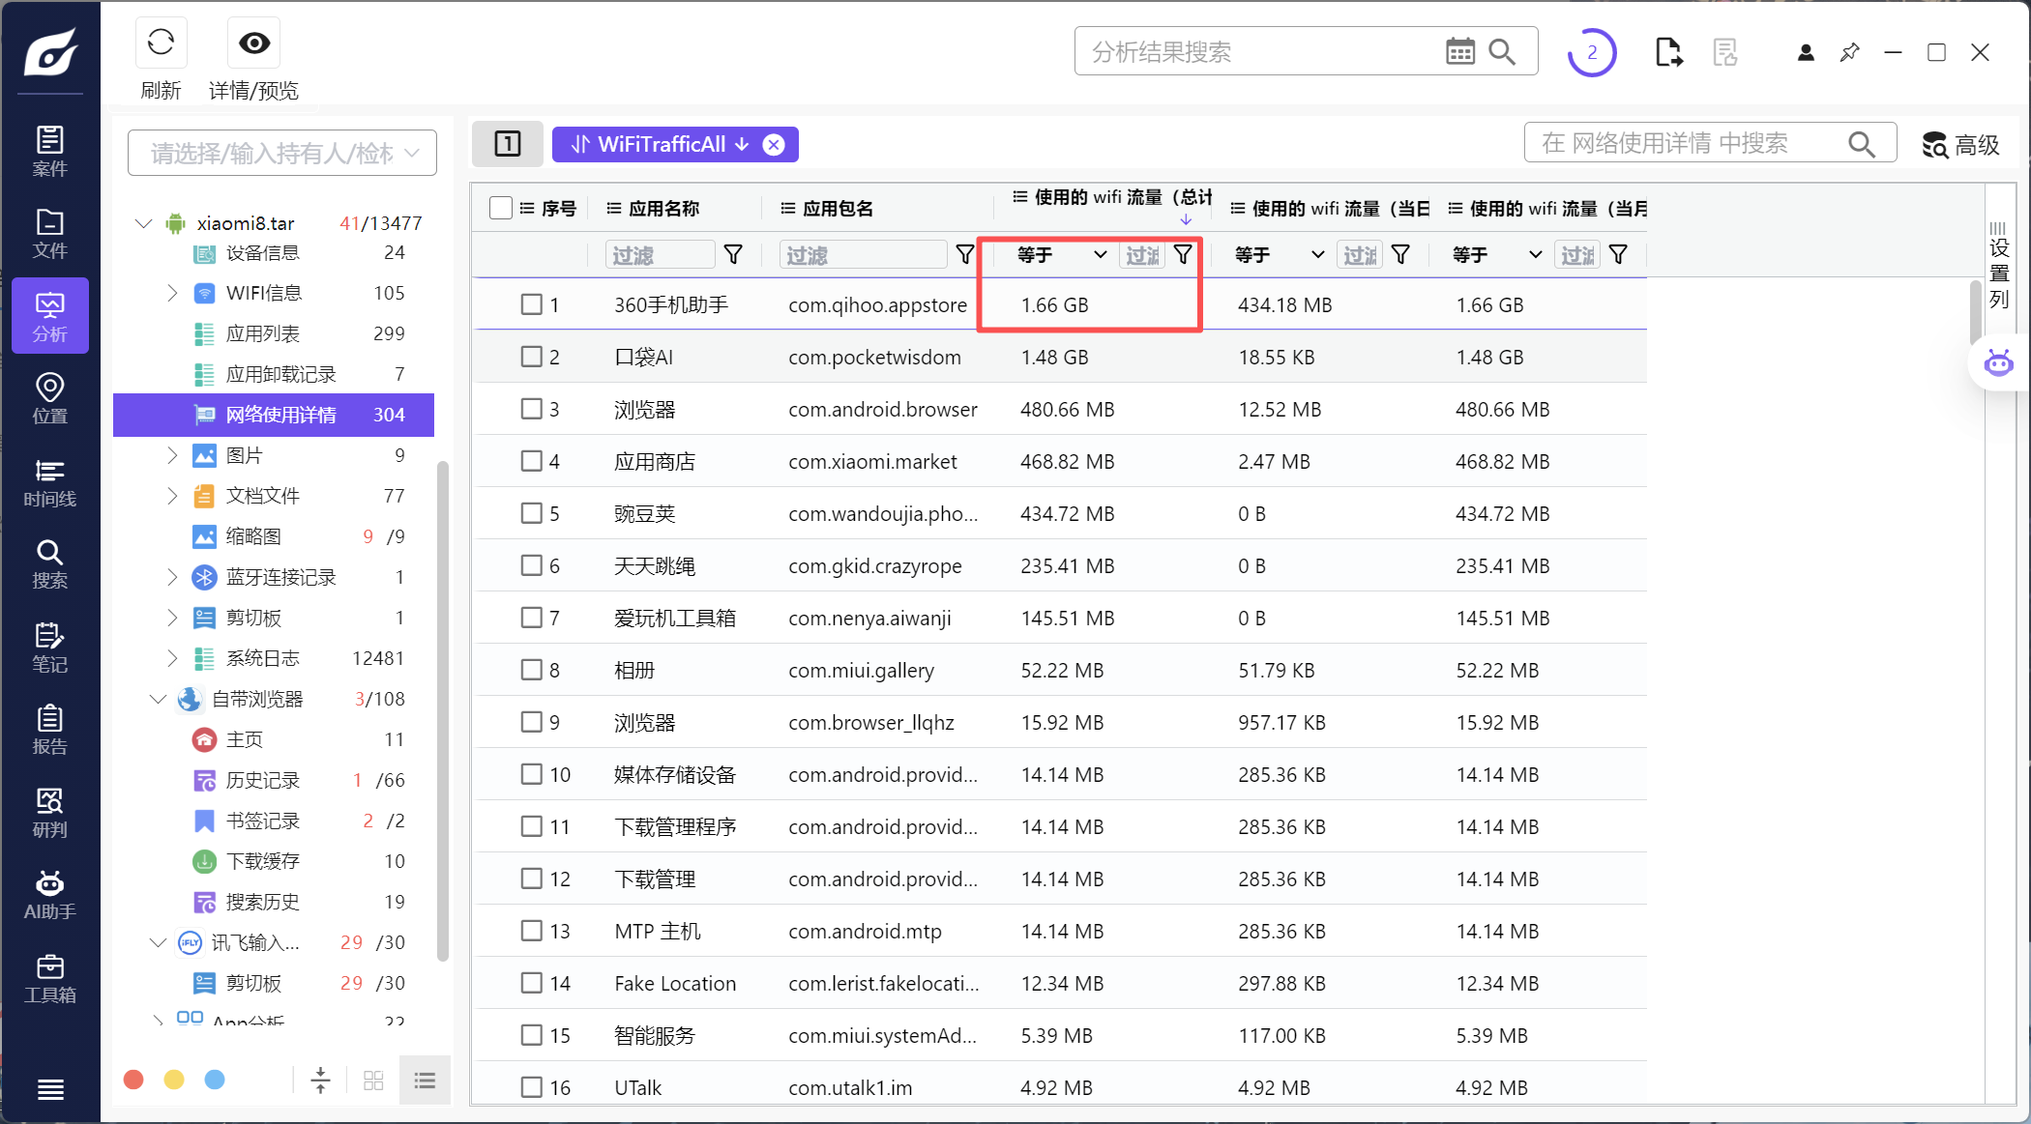Open 等于 operator dropdown for wifi 总计 column
The image size is (2031, 1124).
pyautogui.click(x=1061, y=254)
